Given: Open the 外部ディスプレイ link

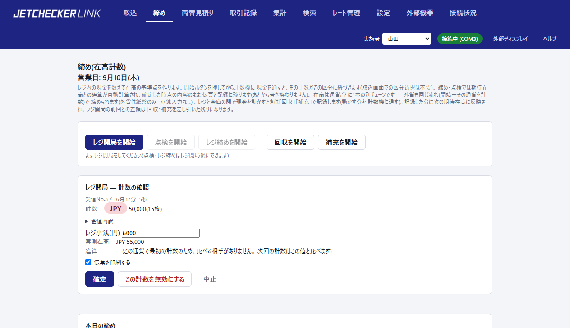Looking at the screenshot, I should coord(510,39).
